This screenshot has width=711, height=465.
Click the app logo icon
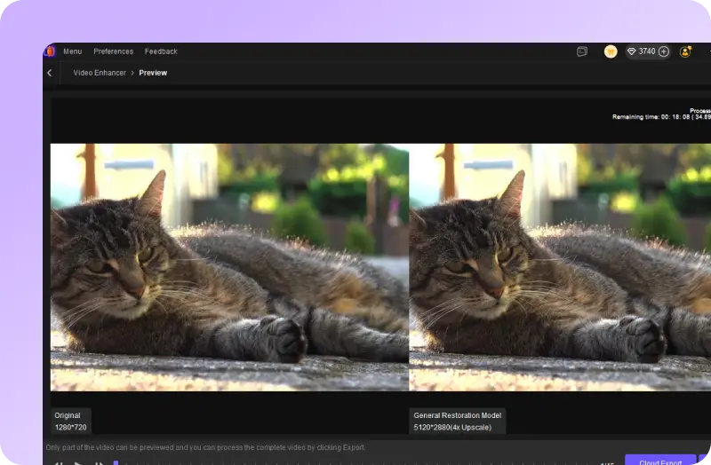(x=50, y=51)
